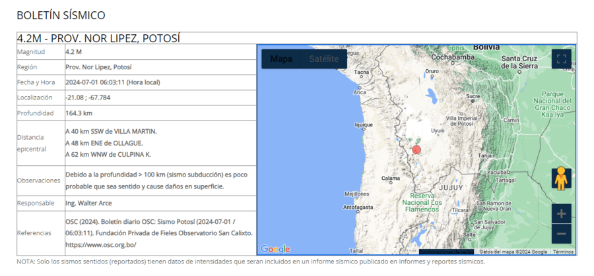Click the Profundidad 164.3 km value

[79, 113]
